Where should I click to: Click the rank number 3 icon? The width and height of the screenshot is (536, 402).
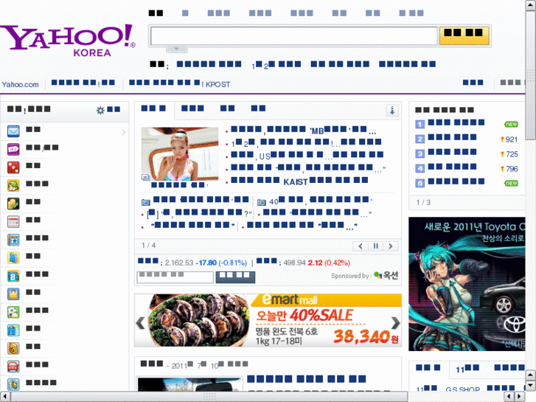pyautogui.click(x=420, y=153)
